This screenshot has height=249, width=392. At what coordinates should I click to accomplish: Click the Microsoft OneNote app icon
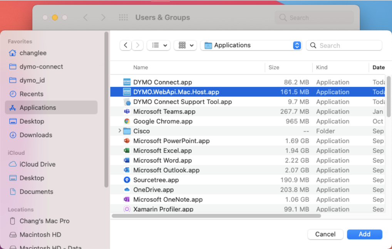click(x=127, y=199)
